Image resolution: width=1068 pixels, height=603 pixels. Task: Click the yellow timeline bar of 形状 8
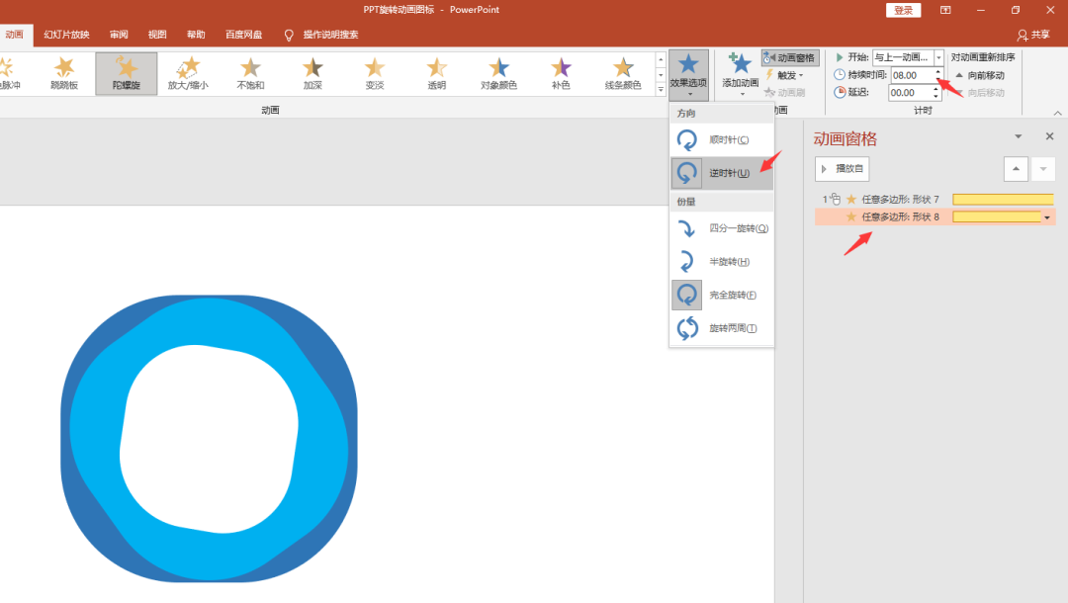[997, 217]
